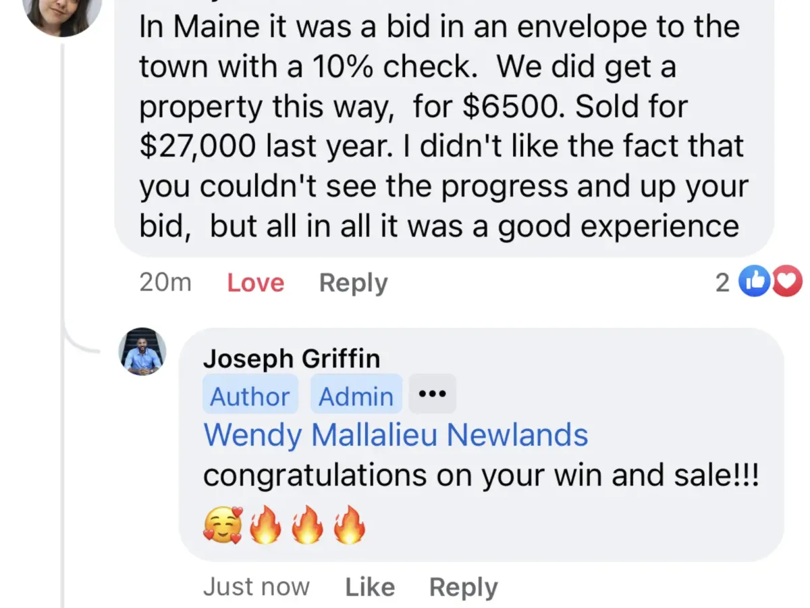Click the last fire emoji
Screen dimensions: 810x608
pos(349,525)
